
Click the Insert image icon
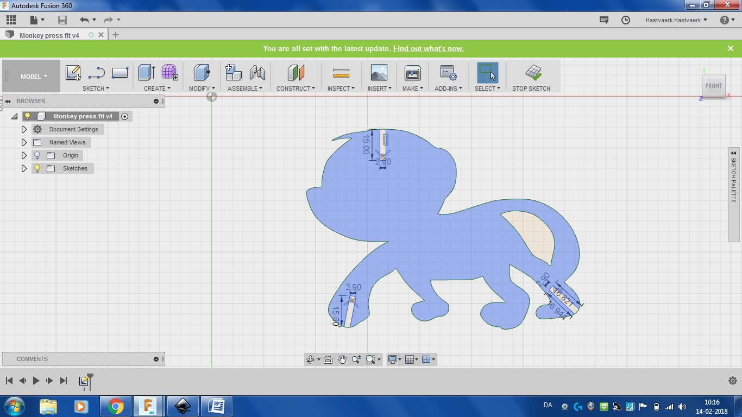pyautogui.click(x=379, y=72)
